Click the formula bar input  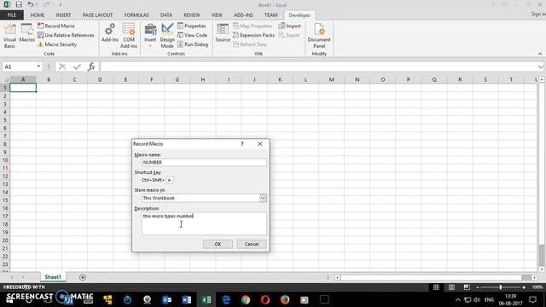coord(318,67)
